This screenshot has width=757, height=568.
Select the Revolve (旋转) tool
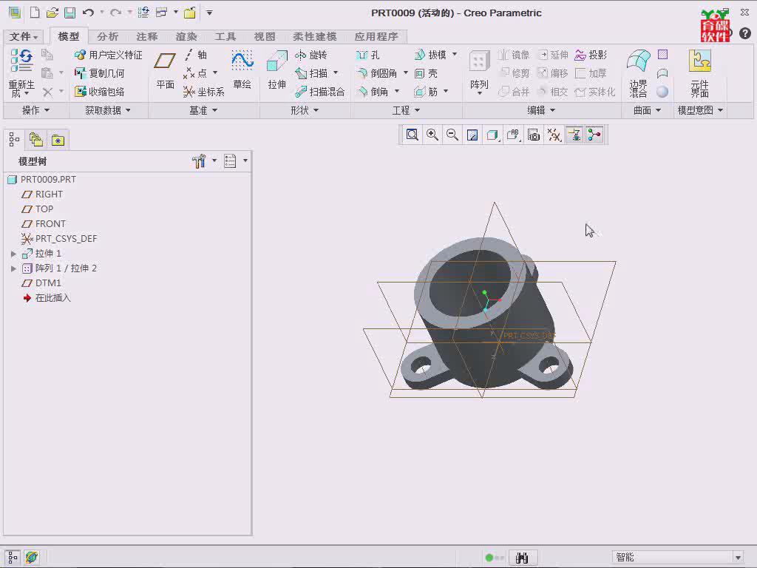click(311, 55)
